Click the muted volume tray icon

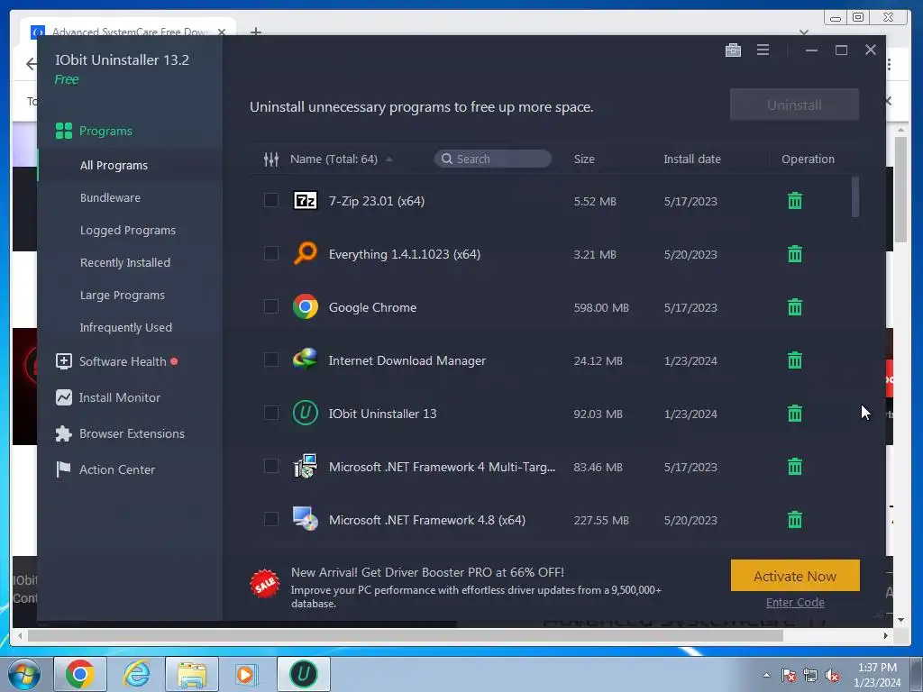click(832, 676)
